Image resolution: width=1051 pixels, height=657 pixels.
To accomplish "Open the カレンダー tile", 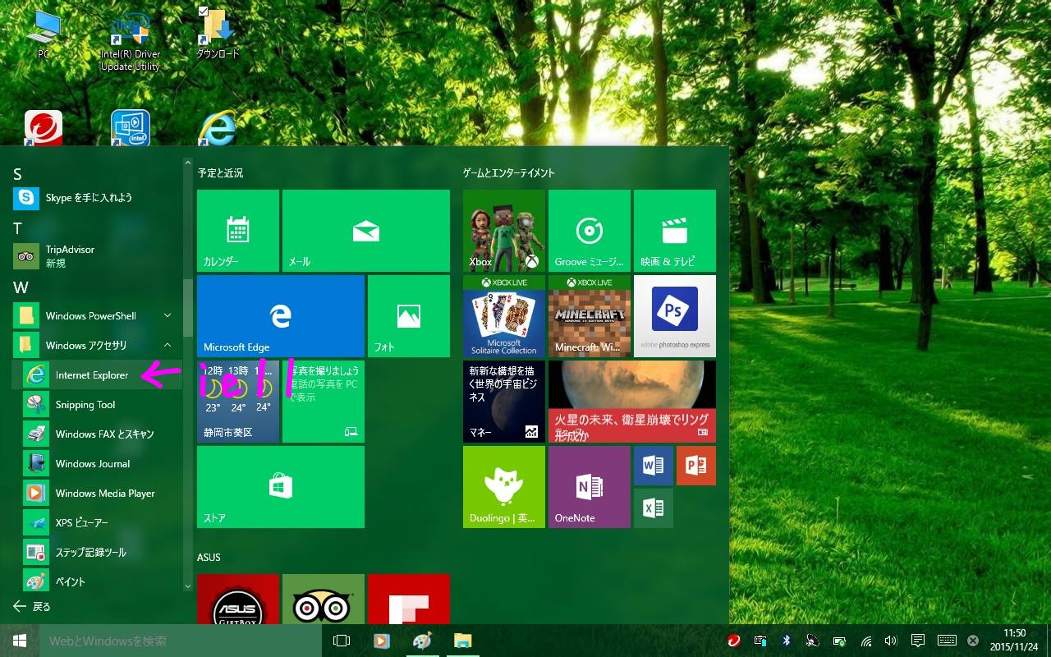I will [238, 231].
